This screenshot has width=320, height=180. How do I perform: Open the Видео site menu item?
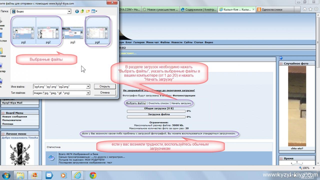pyautogui.click(x=209, y=42)
